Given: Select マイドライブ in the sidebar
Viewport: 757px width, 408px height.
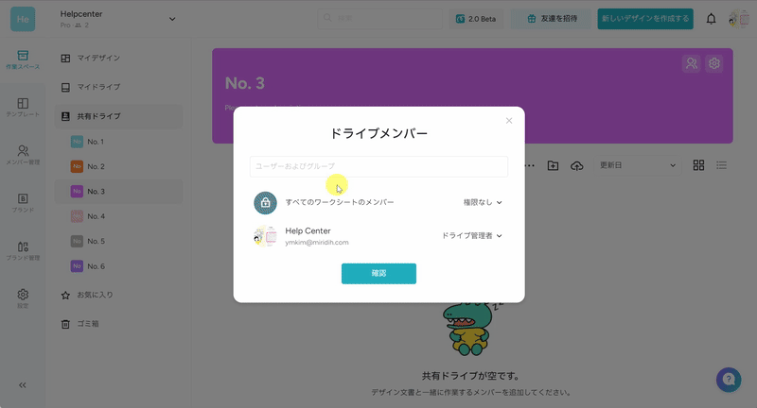Looking at the screenshot, I should (x=97, y=87).
